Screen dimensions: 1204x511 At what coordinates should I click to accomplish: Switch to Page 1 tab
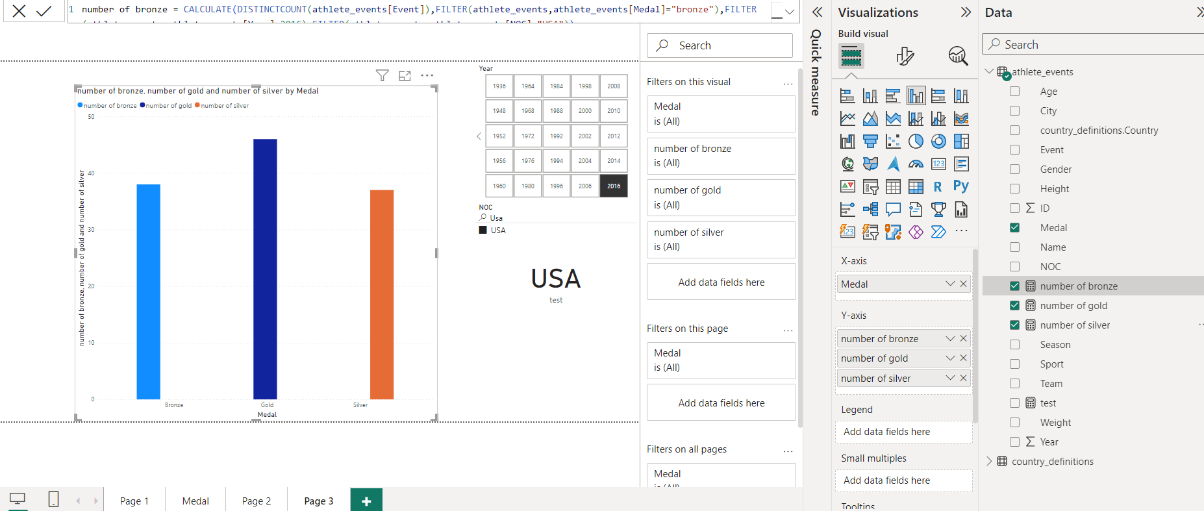click(134, 501)
